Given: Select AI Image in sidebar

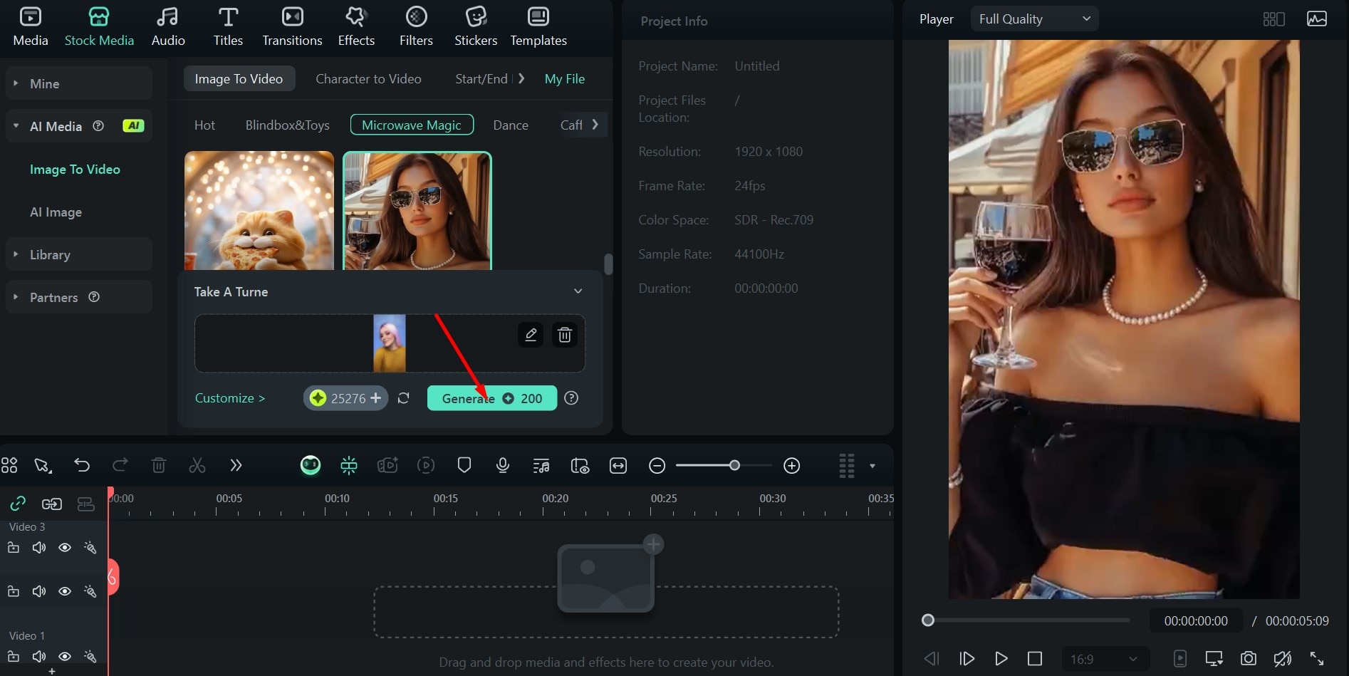Looking at the screenshot, I should [x=56, y=212].
